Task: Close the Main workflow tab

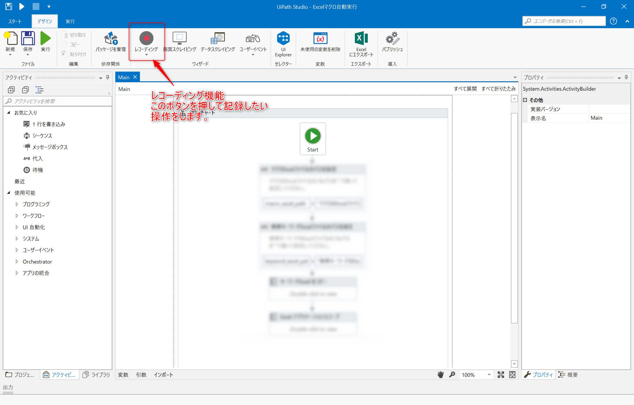Action: coord(135,77)
